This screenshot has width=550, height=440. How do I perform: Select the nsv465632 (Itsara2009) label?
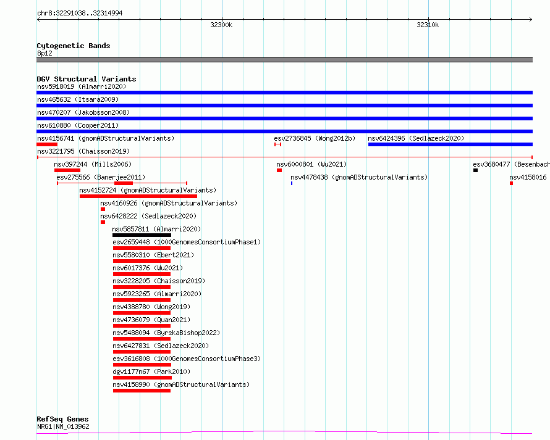[x=78, y=99]
